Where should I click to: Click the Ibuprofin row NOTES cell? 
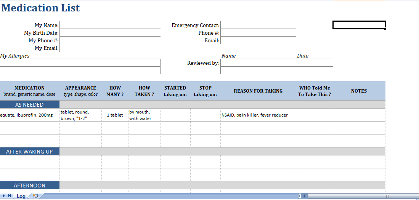tap(359, 115)
